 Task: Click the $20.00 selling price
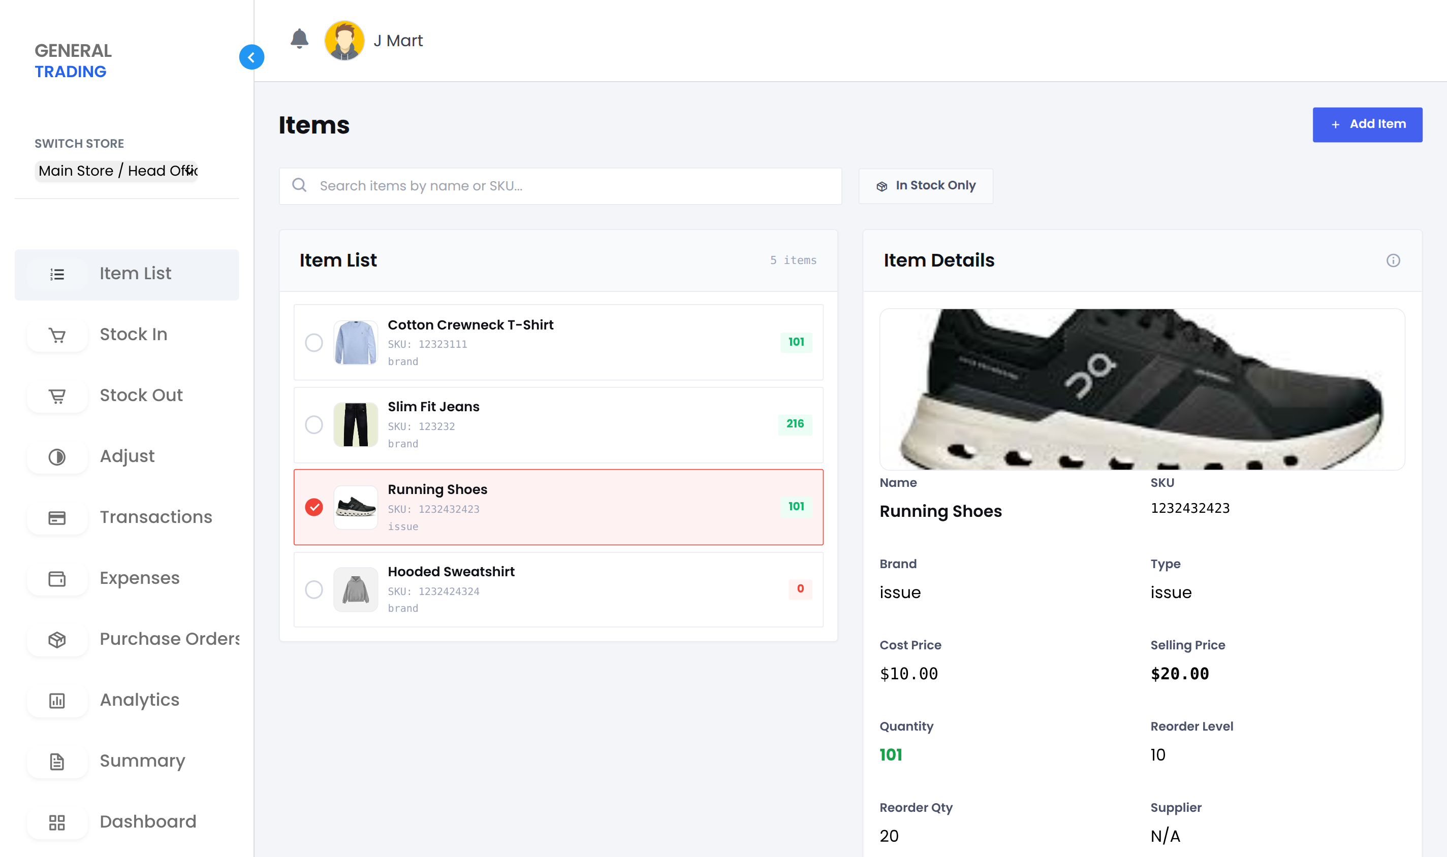1179,674
